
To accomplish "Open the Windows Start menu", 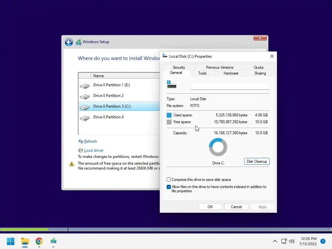I will (x=10, y=241).
